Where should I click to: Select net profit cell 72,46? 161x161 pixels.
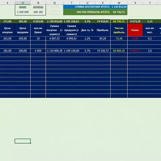pyautogui.click(x=119, y=38)
